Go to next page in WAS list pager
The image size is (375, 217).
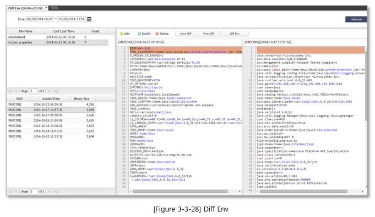point(49,192)
